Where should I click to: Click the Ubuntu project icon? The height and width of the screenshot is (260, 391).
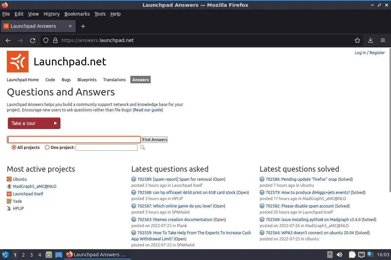click(9, 179)
